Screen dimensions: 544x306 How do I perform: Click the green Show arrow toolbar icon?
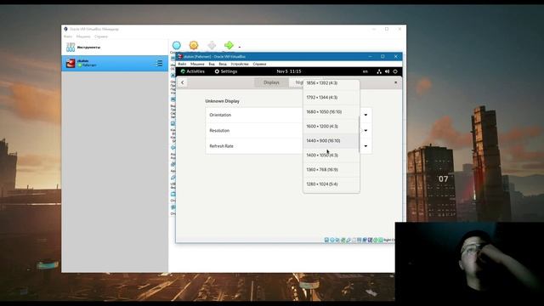tap(229, 45)
